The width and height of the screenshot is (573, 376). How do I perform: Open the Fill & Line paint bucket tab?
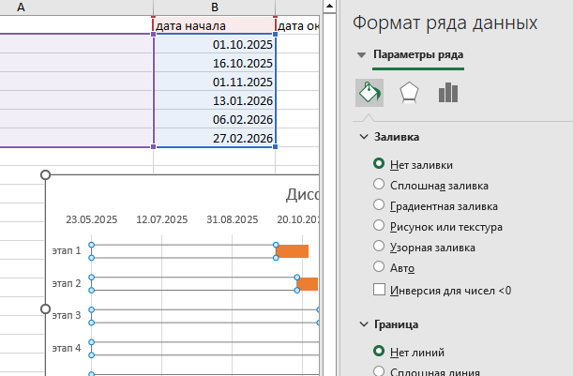[x=369, y=93]
